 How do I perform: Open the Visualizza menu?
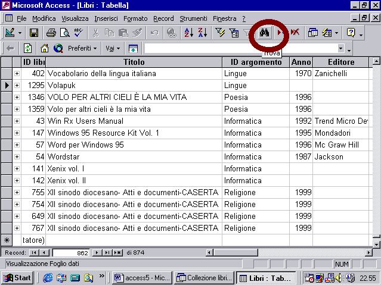(x=75, y=18)
